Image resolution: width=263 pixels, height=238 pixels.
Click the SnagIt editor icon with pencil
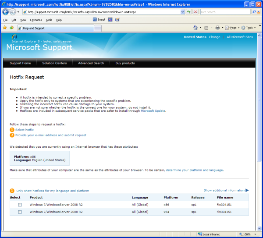(117, 20)
